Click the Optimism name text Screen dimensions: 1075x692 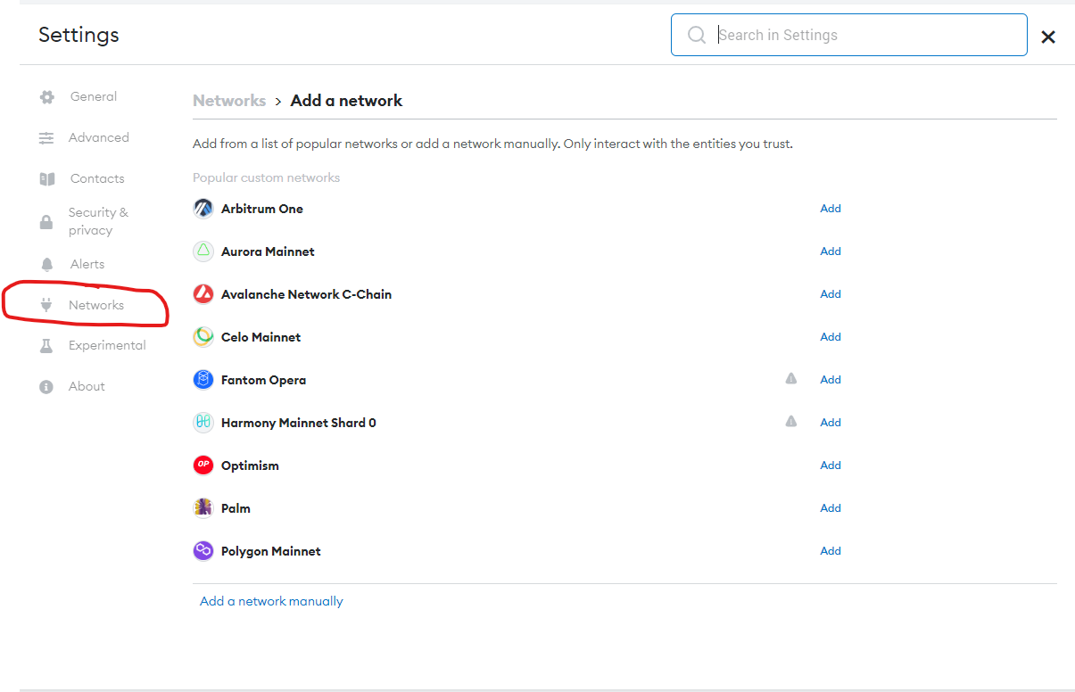[250, 465]
